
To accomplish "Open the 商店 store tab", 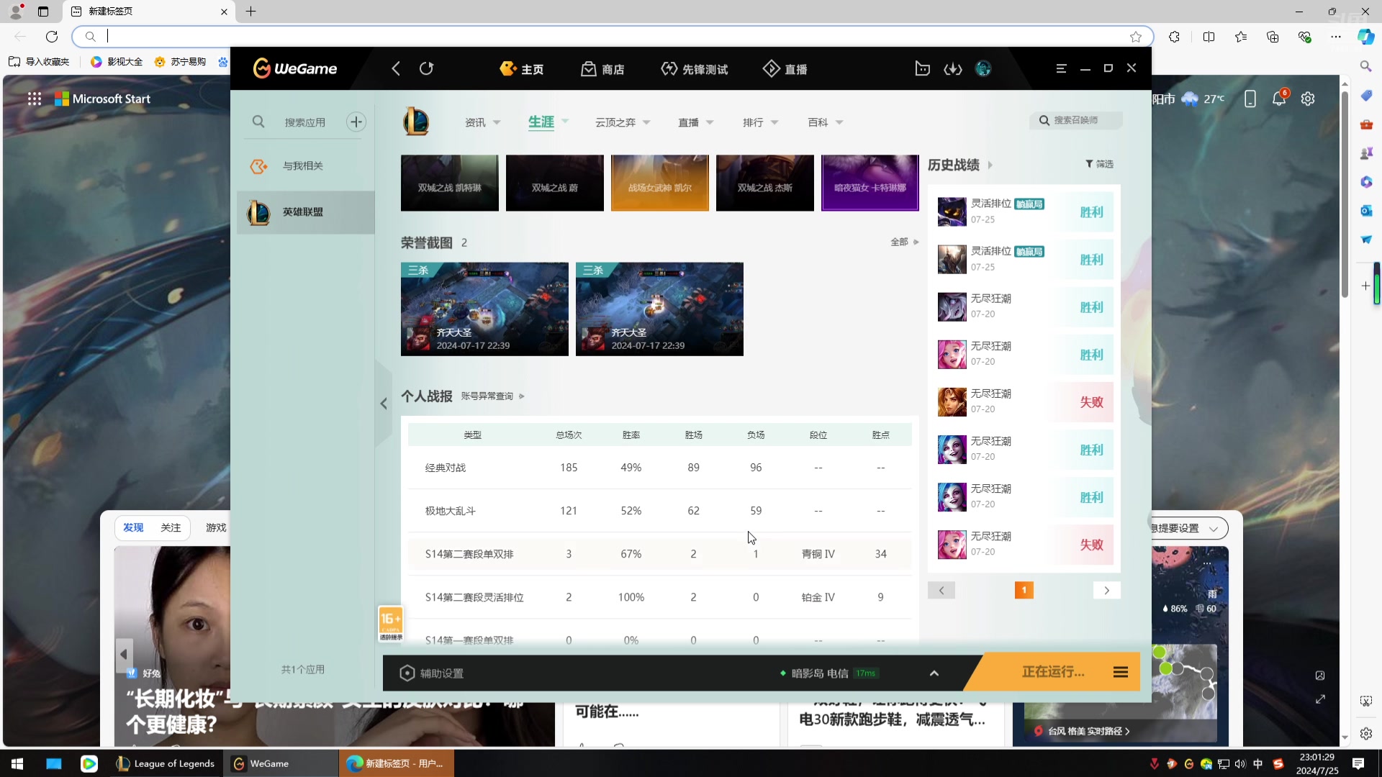I will [602, 69].
